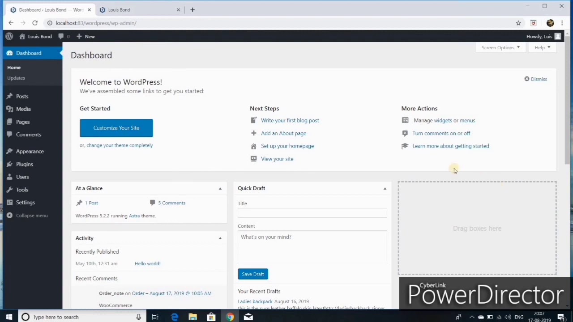
Task: Click the Dismiss X icon in welcome panel
Action: point(527,79)
